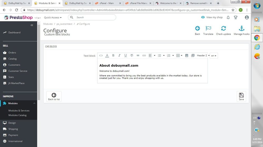The height and width of the screenshot is (147, 263).
Task: Insert a hyperlink
Action: [x=144, y=55]
